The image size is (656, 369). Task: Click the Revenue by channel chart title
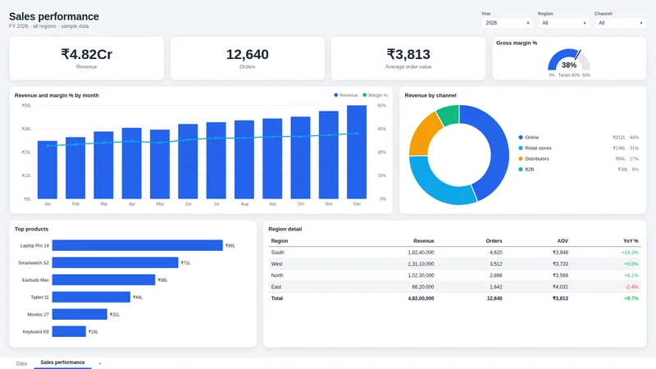click(x=430, y=95)
